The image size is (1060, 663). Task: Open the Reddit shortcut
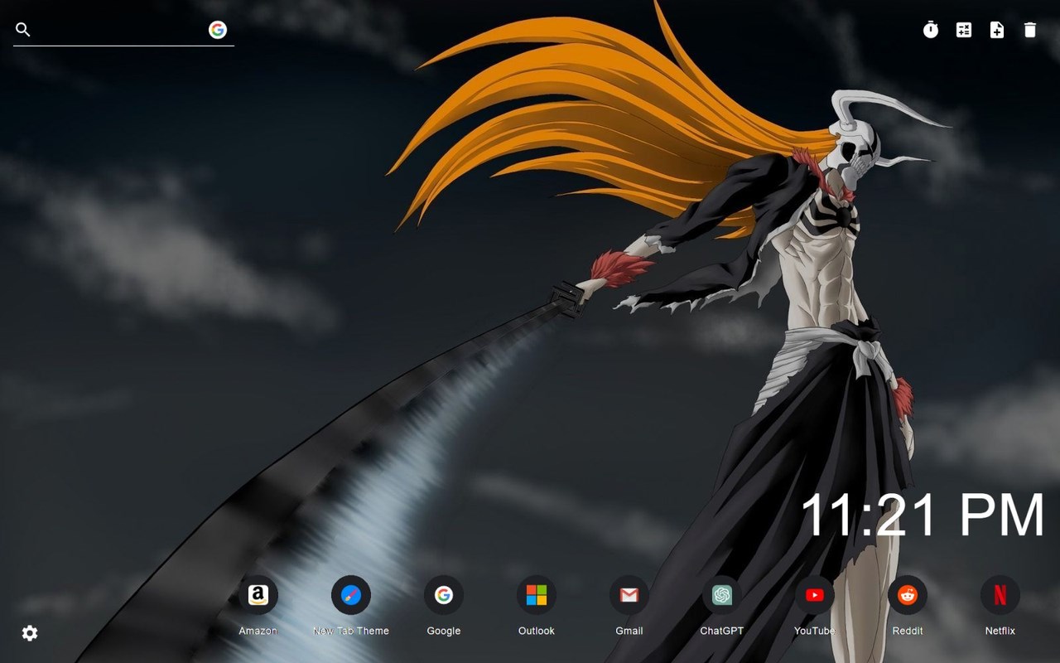tap(908, 594)
